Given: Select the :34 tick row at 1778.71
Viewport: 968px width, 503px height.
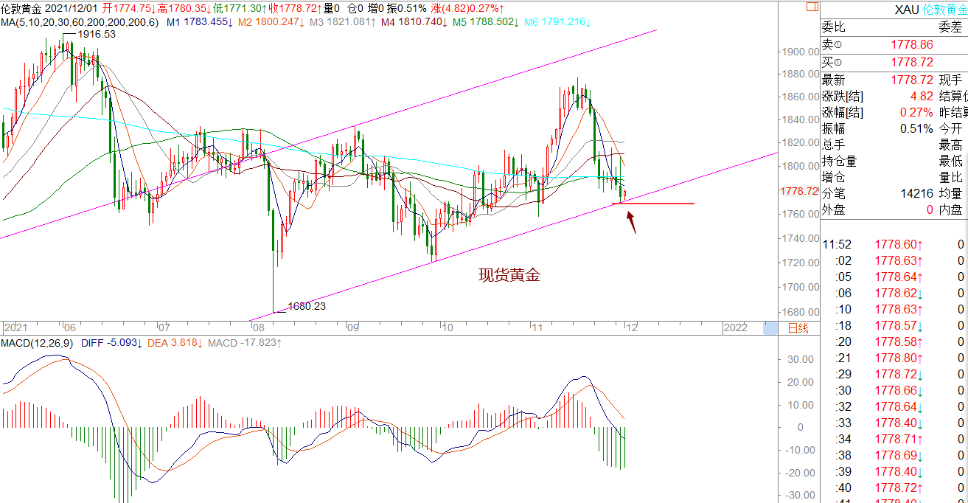Looking at the screenshot, I should 894,439.
